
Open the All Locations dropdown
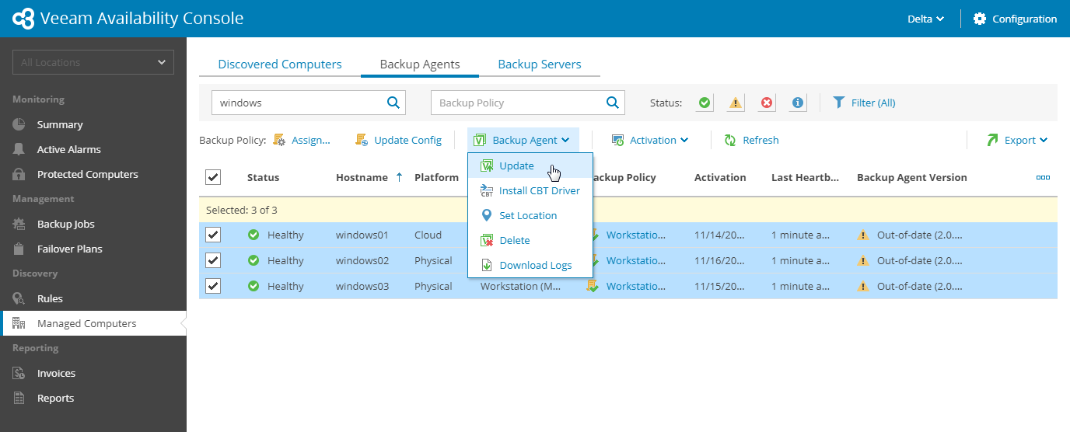click(x=93, y=62)
